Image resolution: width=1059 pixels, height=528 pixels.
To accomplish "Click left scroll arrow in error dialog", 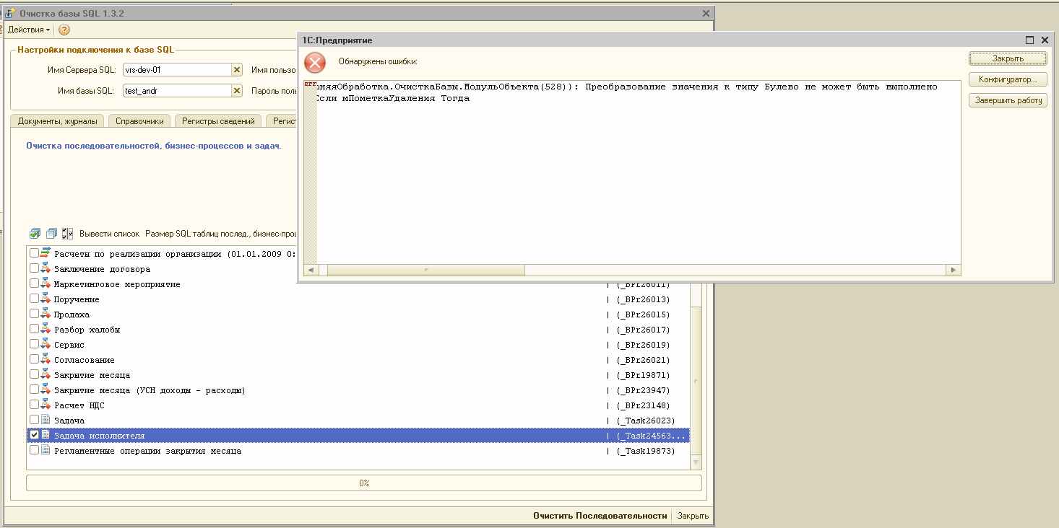I will [311, 270].
